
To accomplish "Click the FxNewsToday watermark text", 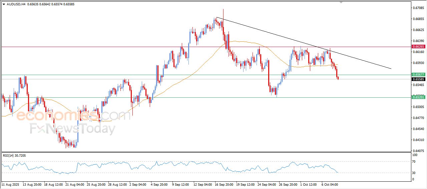I will 73,129.
